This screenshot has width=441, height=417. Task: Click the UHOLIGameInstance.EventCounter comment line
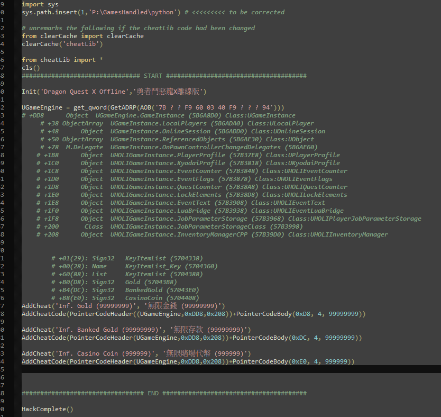click(192, 171)
